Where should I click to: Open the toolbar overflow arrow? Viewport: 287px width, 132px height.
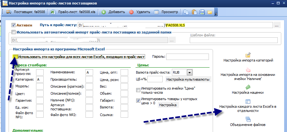point(216,14)
